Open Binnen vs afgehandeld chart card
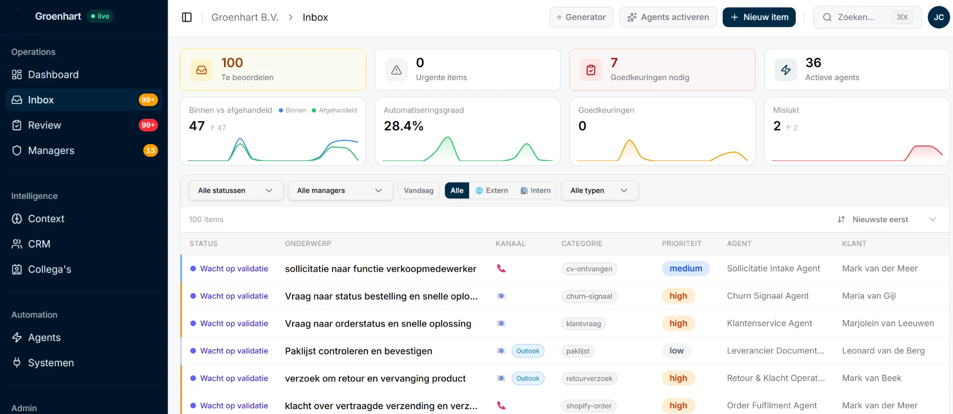Image resolution: width=953 pixels, height=414 pixels. (273, 131)
